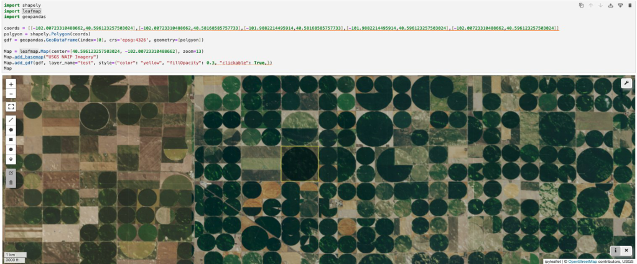Click the edit layers tool
The image size is (637, 264).
pos(11,172)
